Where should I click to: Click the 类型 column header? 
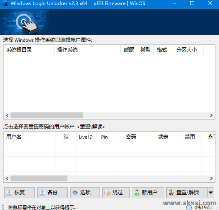click(145, 50)
